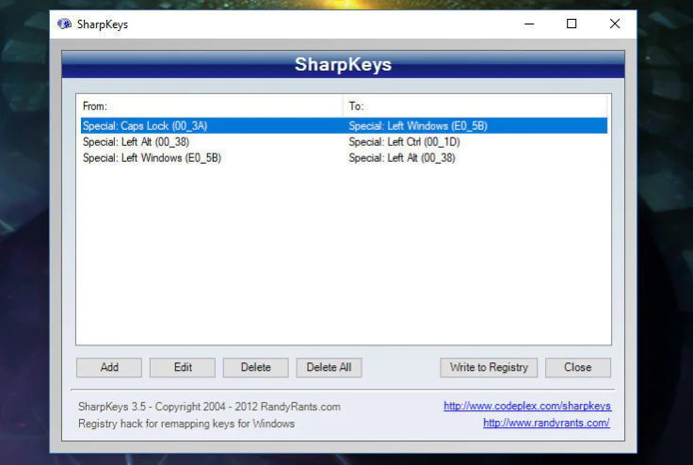Open the randyrants.com link

pos(546,423)
